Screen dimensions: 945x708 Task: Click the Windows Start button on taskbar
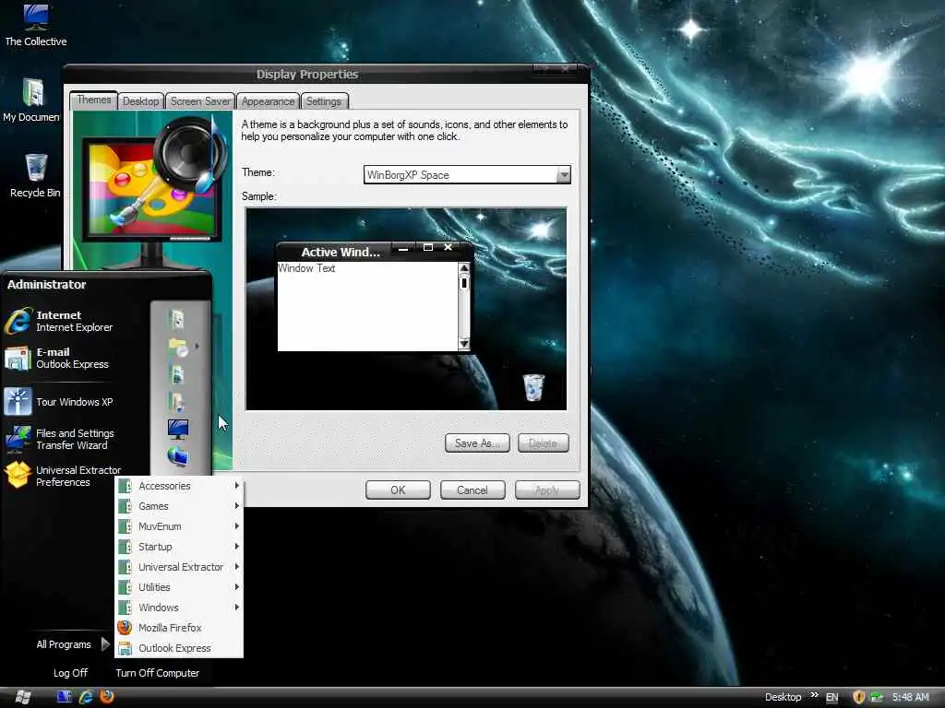(23, 697)
